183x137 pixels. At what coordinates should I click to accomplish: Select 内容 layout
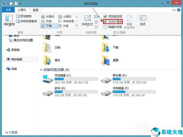(64, 26)
